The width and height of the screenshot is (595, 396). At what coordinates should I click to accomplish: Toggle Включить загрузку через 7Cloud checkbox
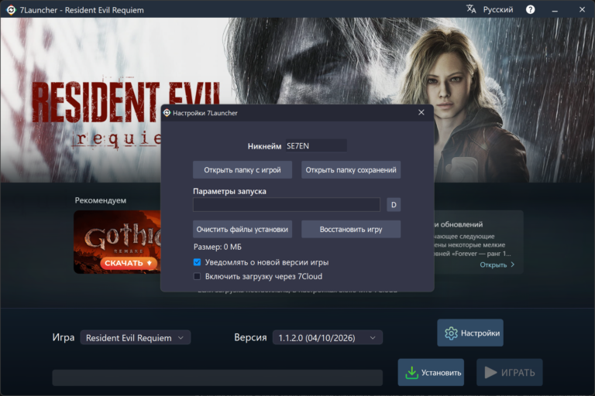click(x=197, y=276)
